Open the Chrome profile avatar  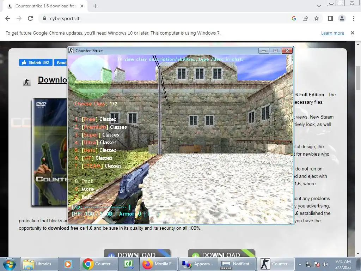(342, 18)
